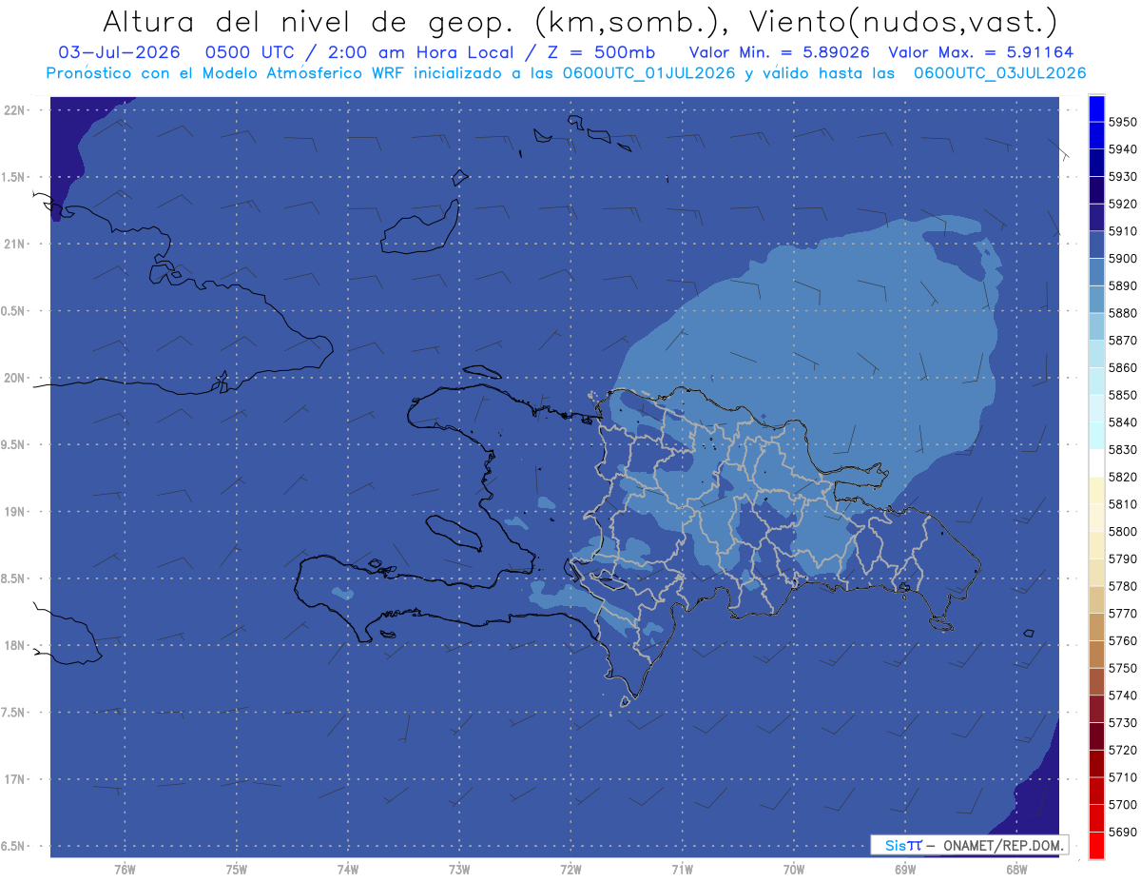Click the '5900' colorbar value

coord(1123,258)
